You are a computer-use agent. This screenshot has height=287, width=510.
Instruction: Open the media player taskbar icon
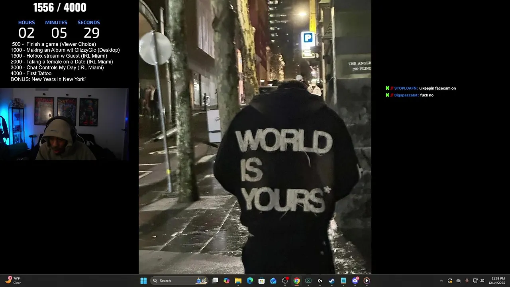(367, 281)
